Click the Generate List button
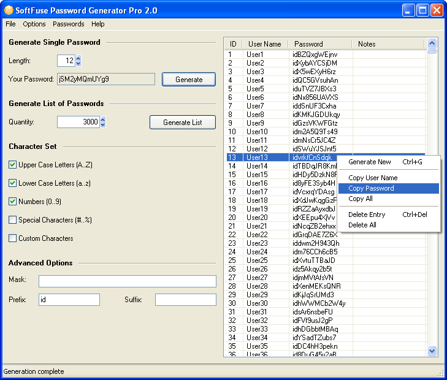This screenshot has height=380, width=447. point(183,122)
